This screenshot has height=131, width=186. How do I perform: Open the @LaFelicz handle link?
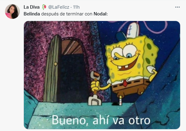[59, 7]
